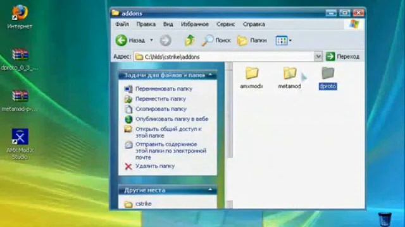Go up one folder level

coord(190,40)
